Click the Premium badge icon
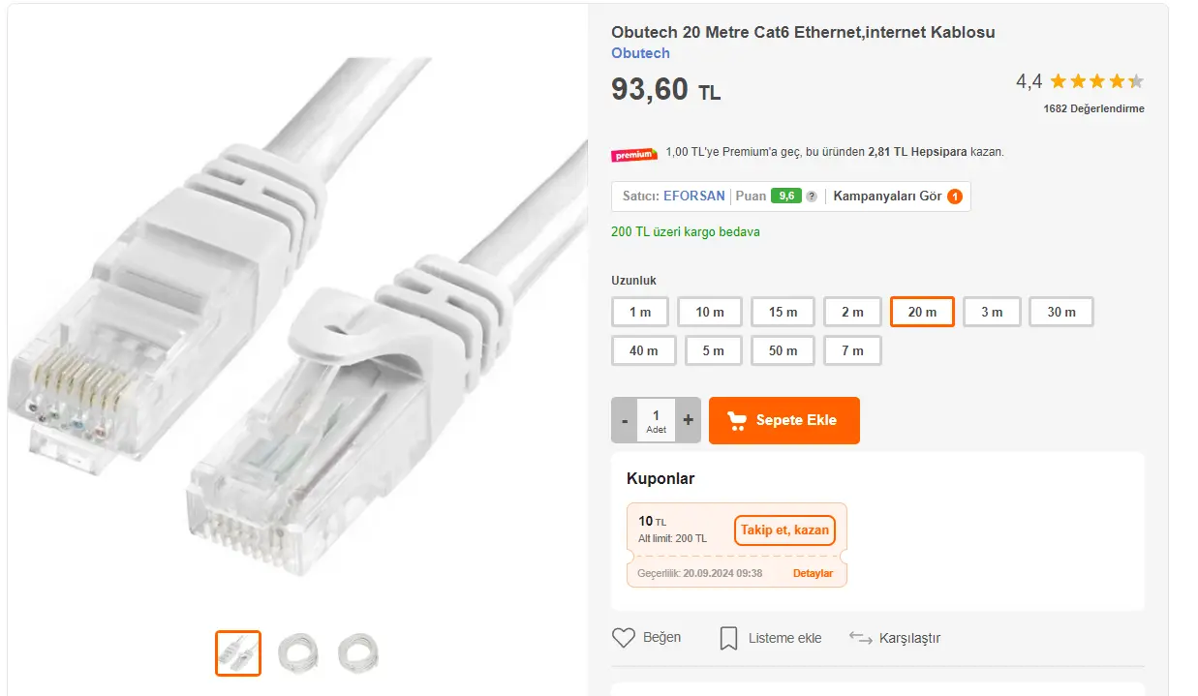 point(634,154)
